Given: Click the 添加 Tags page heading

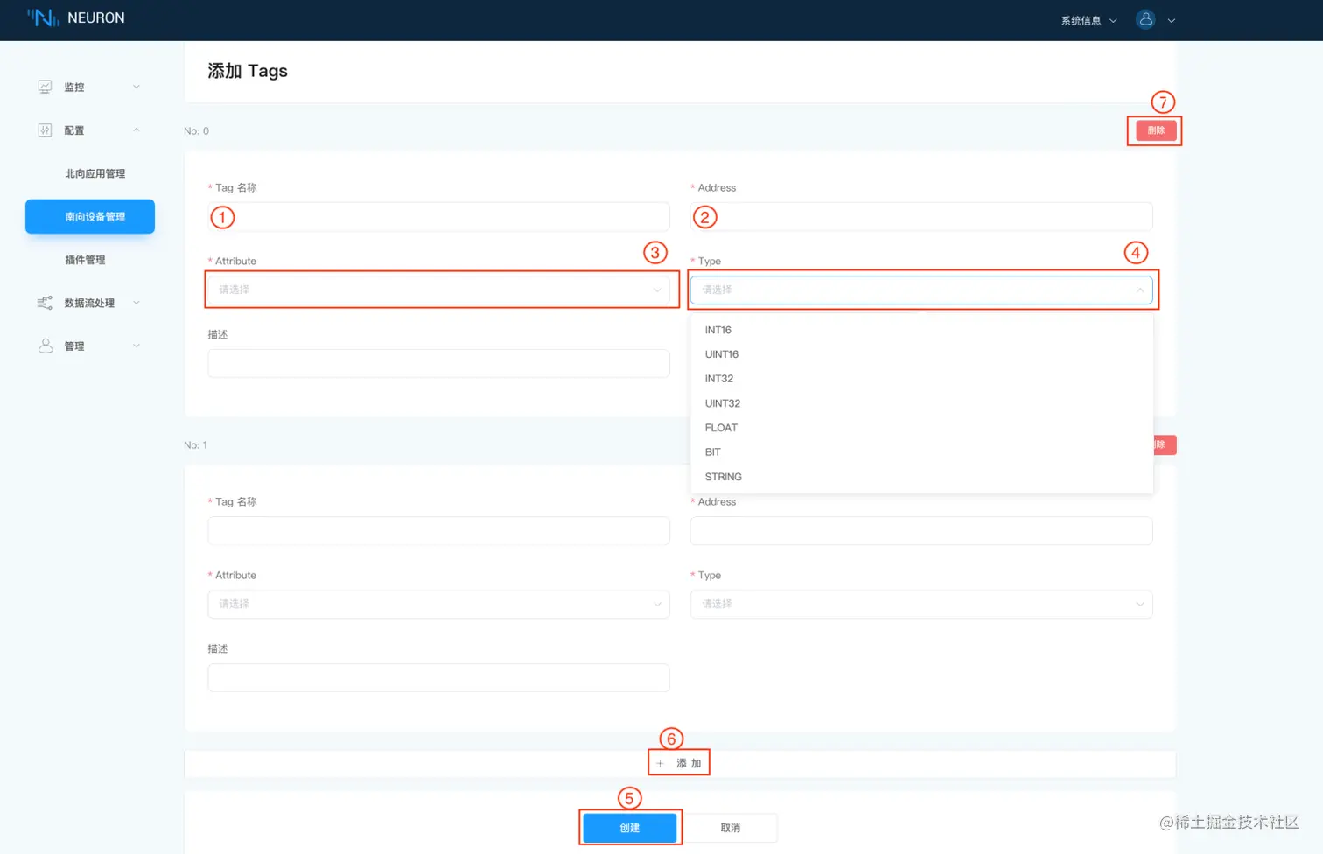Looking at the screenshot, I should point(248,71).
